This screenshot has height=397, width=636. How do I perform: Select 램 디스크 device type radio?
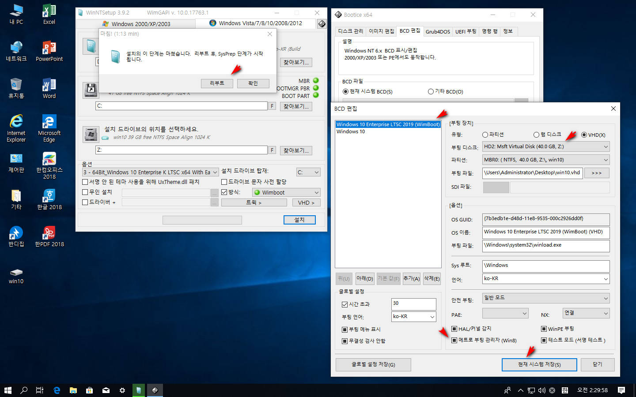click(x=547, y=135)
